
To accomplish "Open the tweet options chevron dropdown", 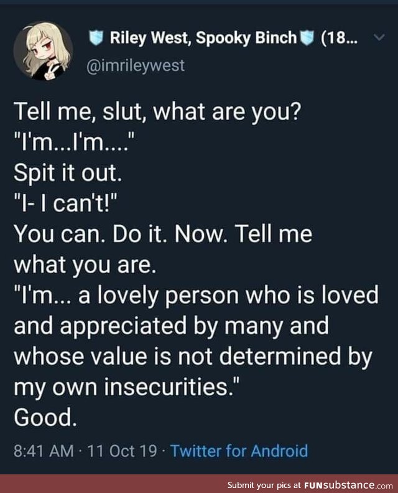I will [x=379, y=38].
